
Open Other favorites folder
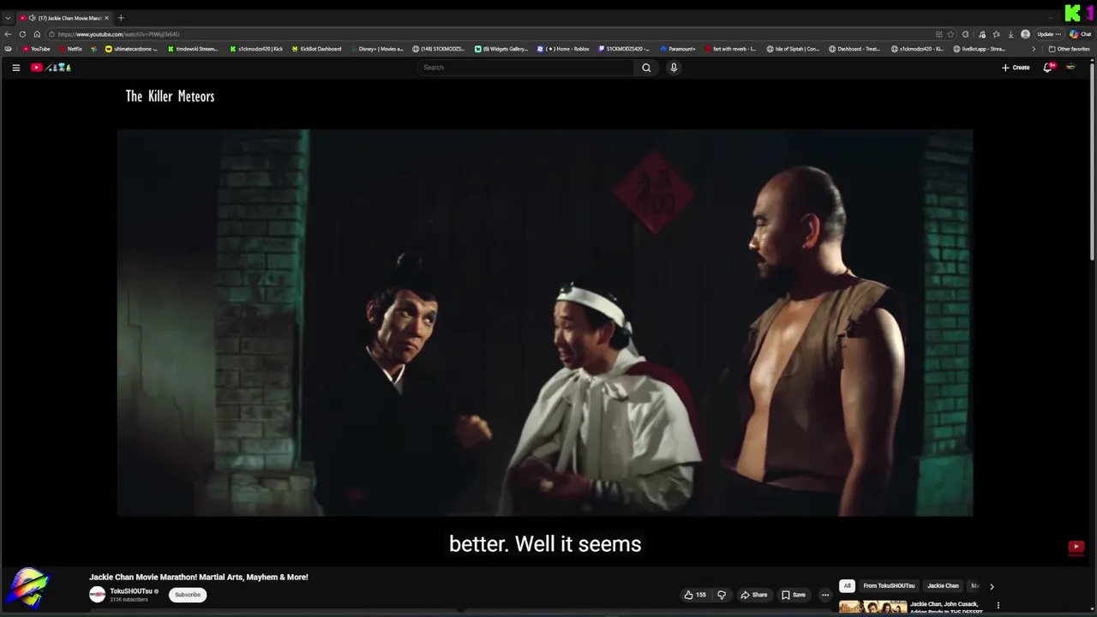tap(1069, 49)
